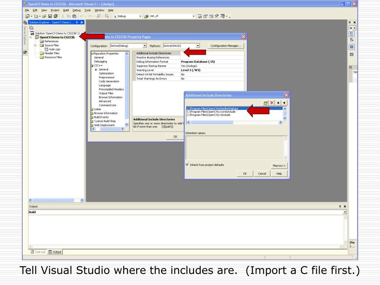The width and height of the screenshot is (380, 285).
Task: Collapse the Source Files tree node
Action: point(35,45)
